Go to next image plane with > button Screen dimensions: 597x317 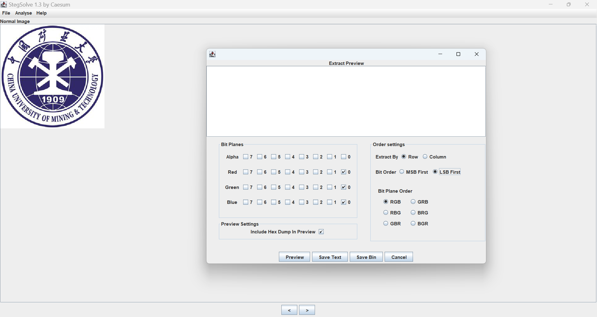pos(307,310)
